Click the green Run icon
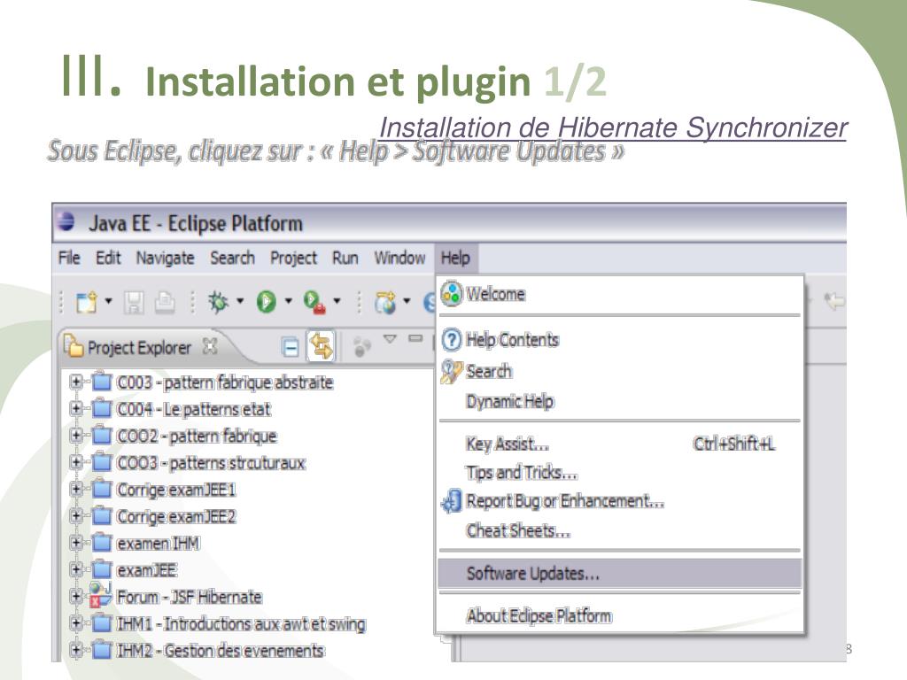907x680 pixels. click(266, 302)
